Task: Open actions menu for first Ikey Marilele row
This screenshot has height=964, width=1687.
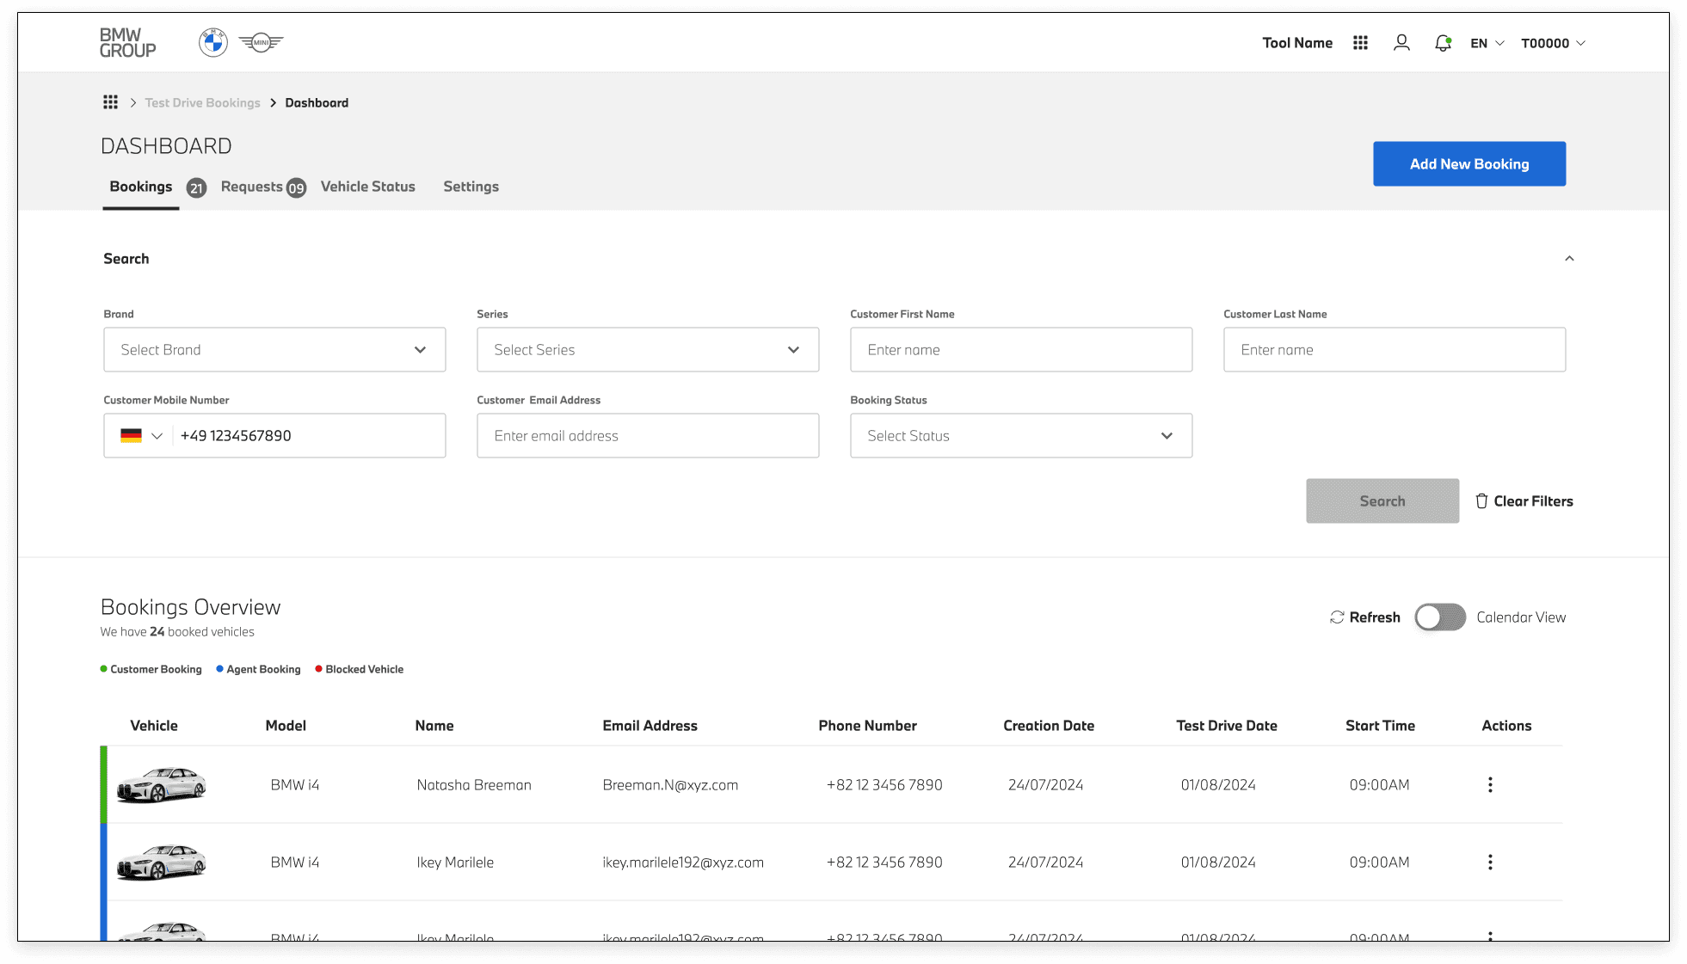Action: [x=1490, y=863]
